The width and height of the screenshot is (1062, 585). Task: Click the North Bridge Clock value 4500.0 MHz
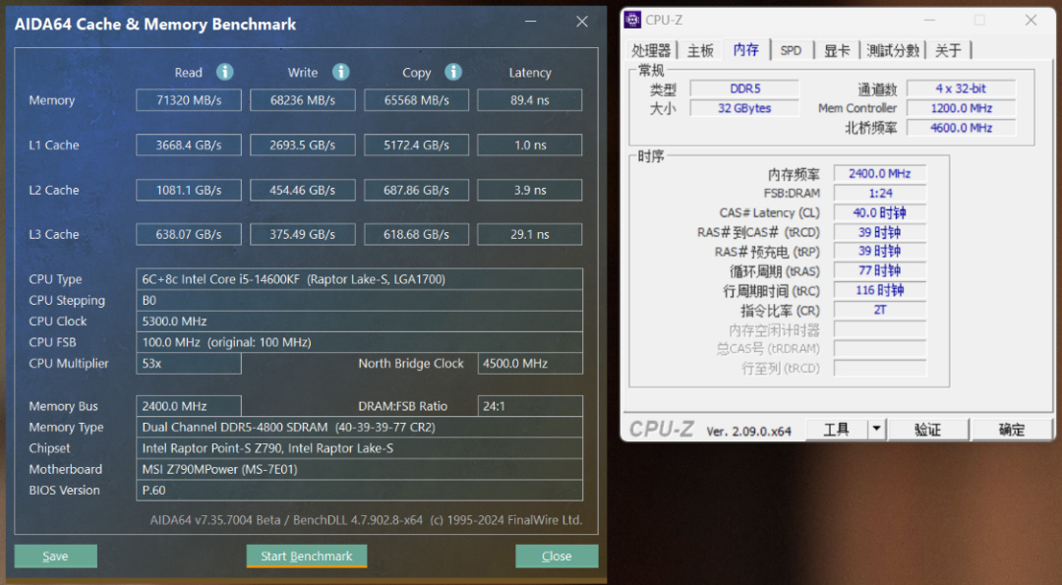530,364
